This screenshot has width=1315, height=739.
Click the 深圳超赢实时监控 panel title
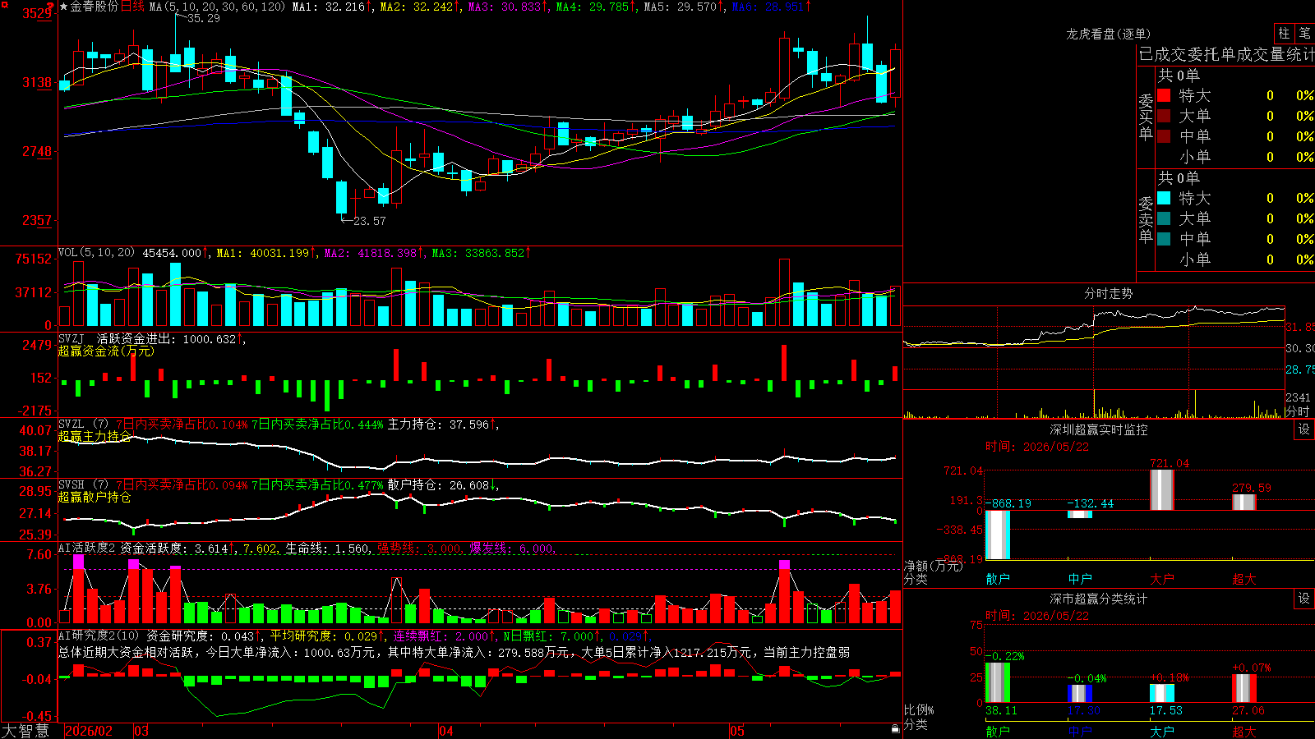[x=1099, y=429]
